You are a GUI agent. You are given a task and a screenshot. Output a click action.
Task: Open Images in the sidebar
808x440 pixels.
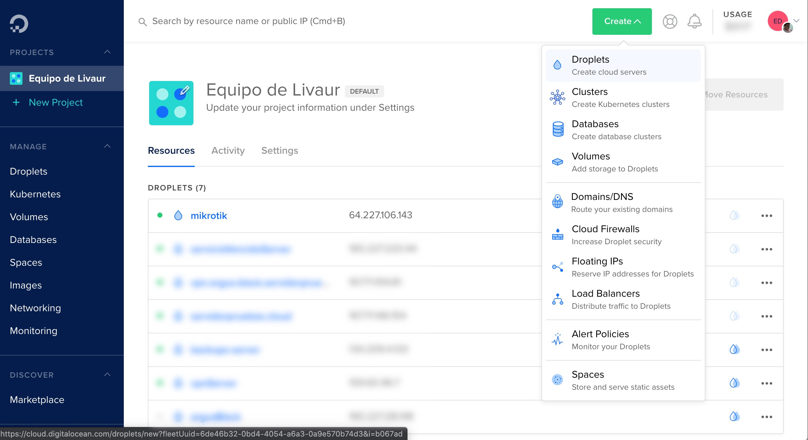26,285
